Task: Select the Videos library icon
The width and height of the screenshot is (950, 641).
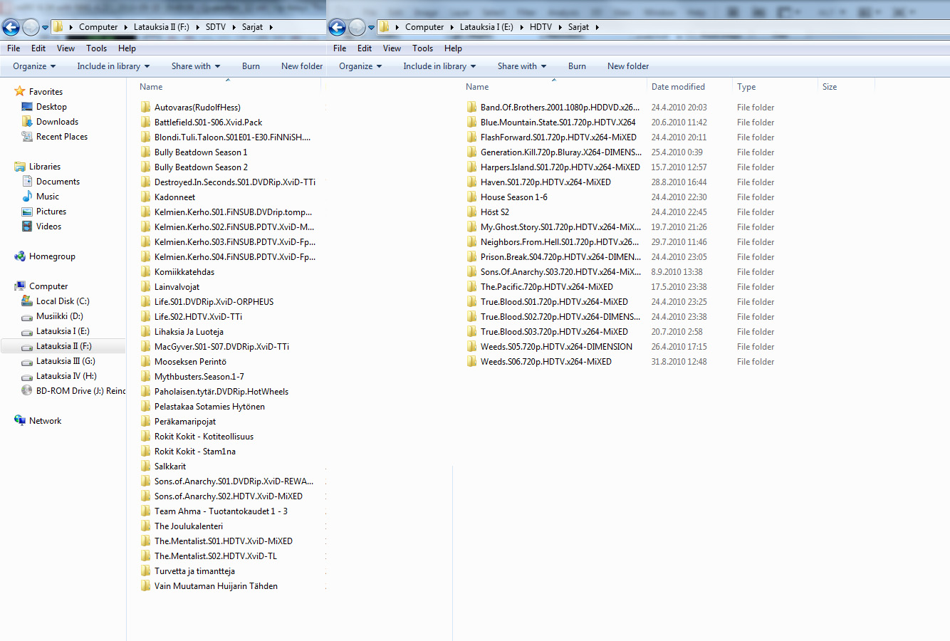Action: pyautogui.click(x=27, y=226)
